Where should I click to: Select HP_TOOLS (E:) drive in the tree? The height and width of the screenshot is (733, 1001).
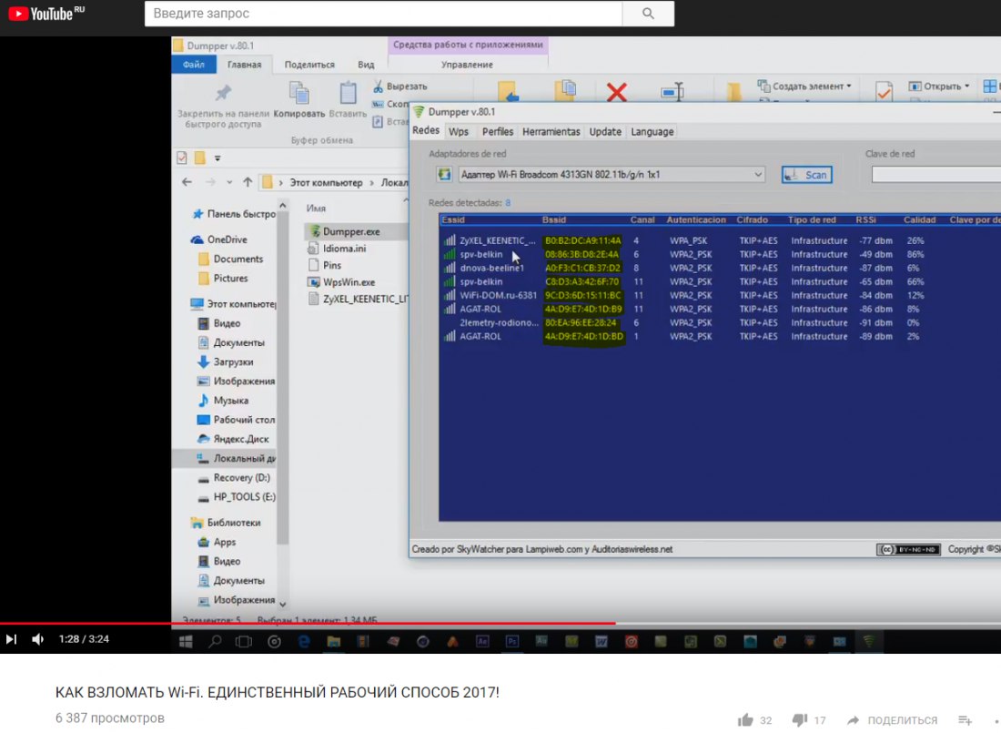pyautogui.click(x=236, y=496)
